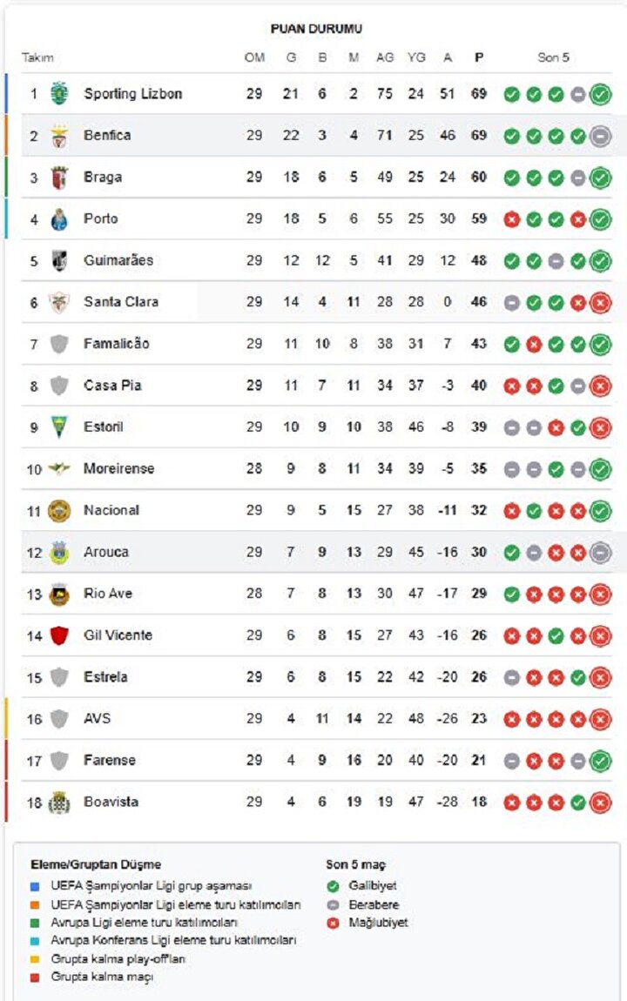Click the Gil Vicente red shield crest
The image size is (627, 1001).
tap(59, 635)
